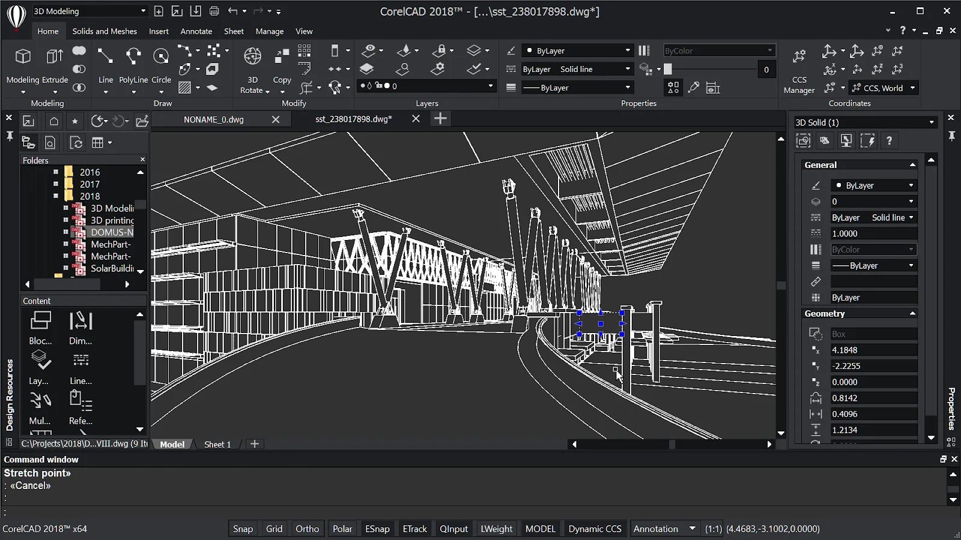961x540 pixels.
Task: Toggle QInput in status bar
Action: click(453, 529)
